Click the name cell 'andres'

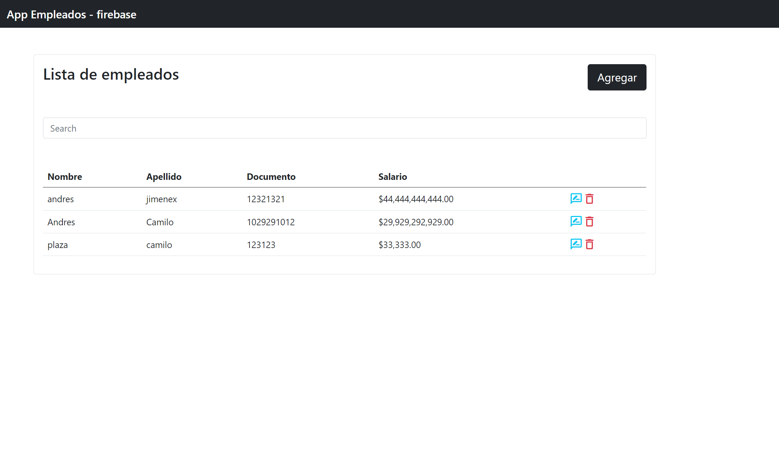(x=61, y=199)
